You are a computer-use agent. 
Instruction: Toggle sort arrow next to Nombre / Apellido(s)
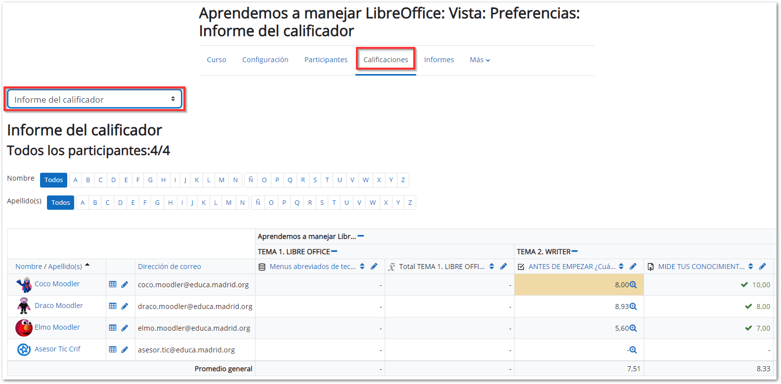[x=87, y=265]
